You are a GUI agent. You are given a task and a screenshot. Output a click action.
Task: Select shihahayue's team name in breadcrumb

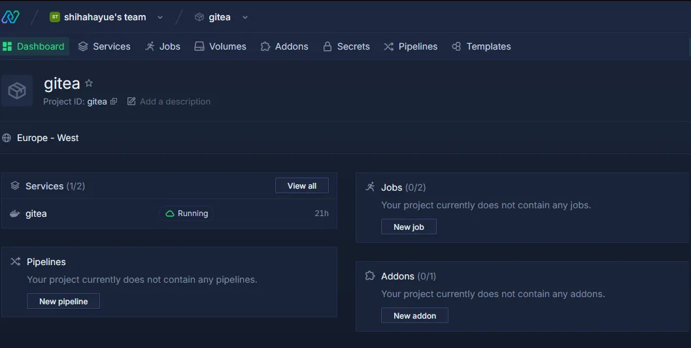point(105,17)
